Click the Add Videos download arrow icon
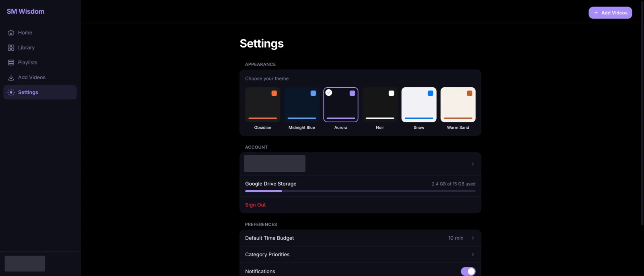Image resolution: width=644 pixels, height=276 pixels. [x=11, y=77]
